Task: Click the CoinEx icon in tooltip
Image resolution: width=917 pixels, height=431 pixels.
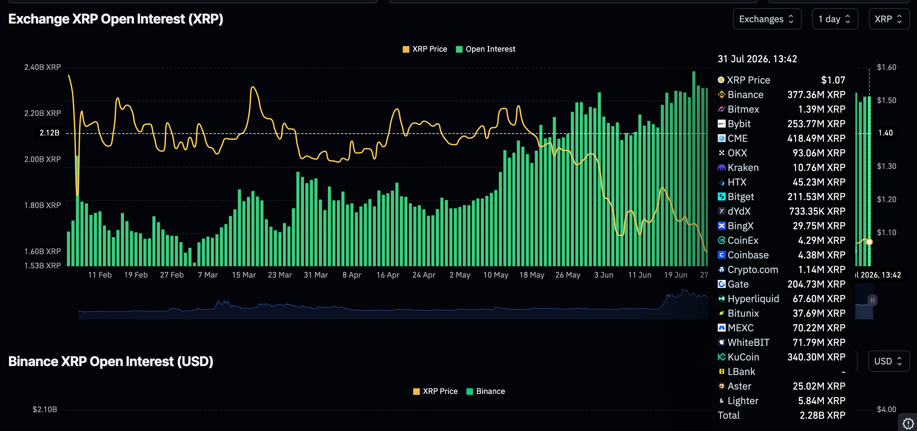Action: coord(722,241)
